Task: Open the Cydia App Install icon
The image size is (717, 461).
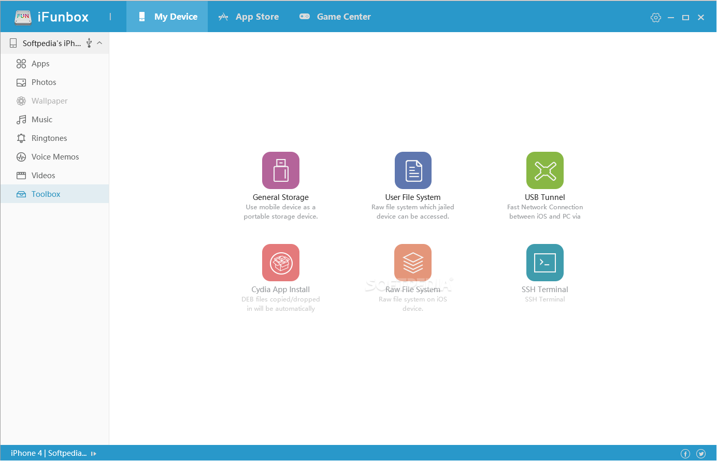Action: coord(281,263)
